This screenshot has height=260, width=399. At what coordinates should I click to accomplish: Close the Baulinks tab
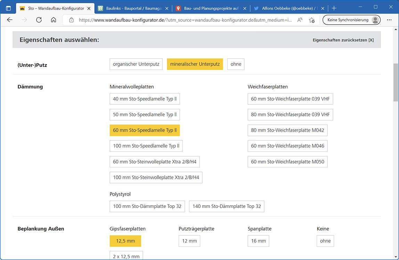tap(167, 8)
